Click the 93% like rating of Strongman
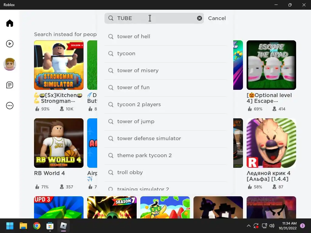Viewport: 311px width, 233px height. (43, 109)
